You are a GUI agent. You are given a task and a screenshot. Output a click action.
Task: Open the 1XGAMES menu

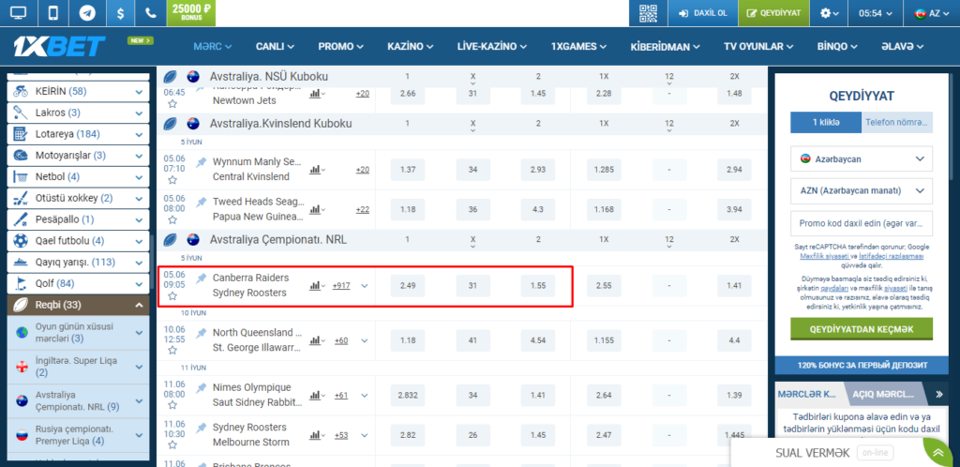click(x=578, y=47)
